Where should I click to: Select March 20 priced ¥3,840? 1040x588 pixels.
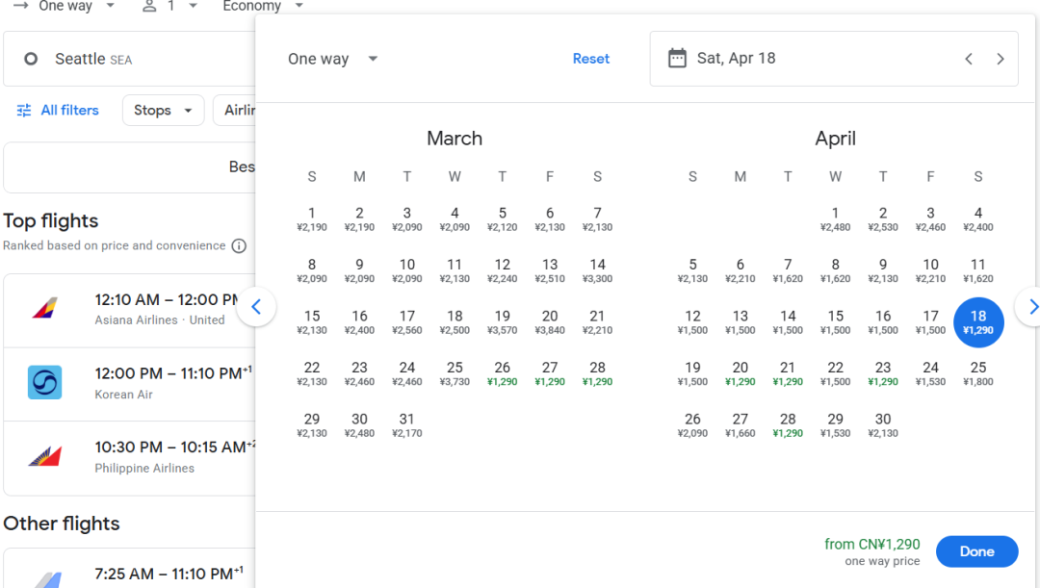point(550,322)
